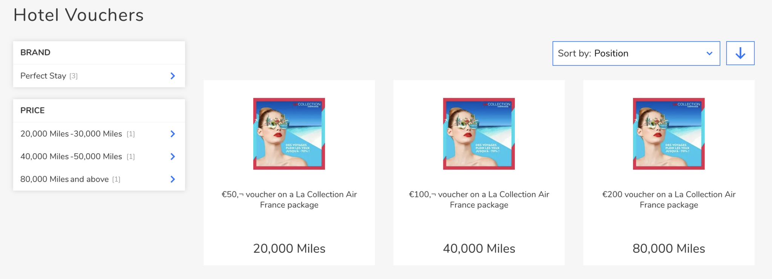Image resolution: width=772 pixels, height=279 pixels.
Task: Click the descending sort direction arrow button
Action: tap(740, 53)
